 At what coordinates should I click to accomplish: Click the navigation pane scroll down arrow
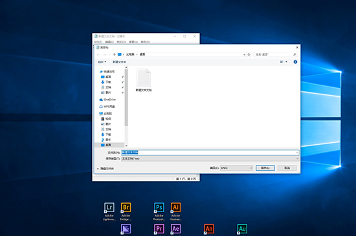[126, 145]
